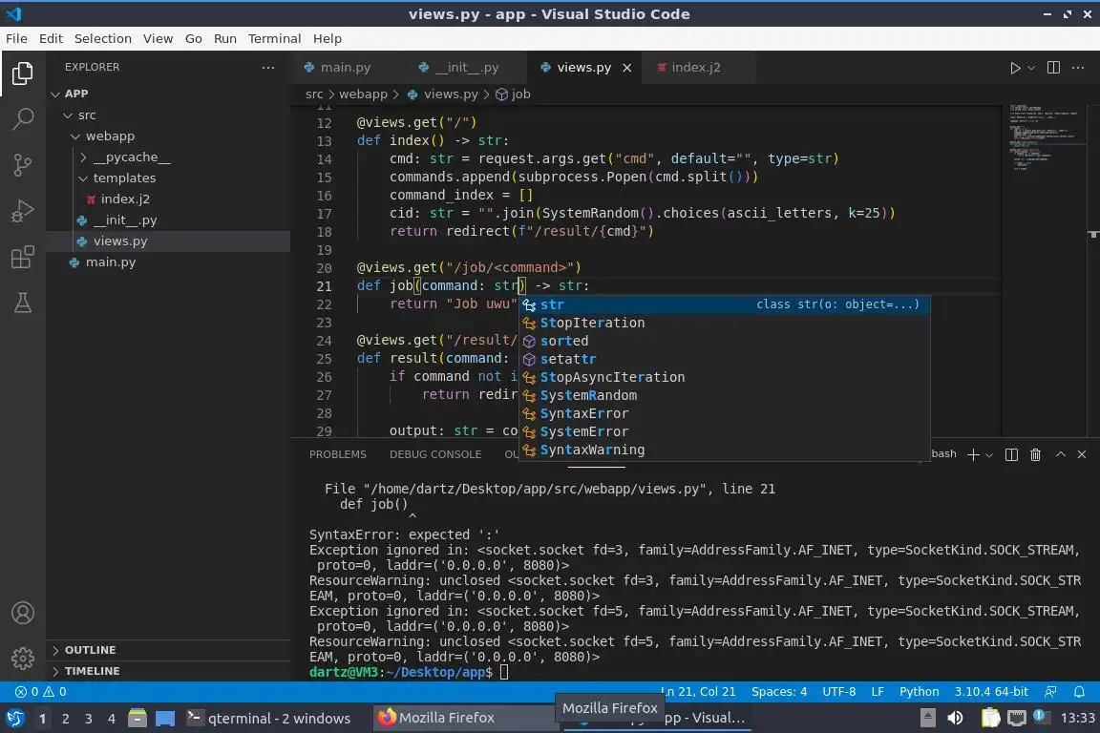Open editor More Actions ellipsis
The height and width of the screenshot is (733, 1100).
click(x=1078, y=68)
